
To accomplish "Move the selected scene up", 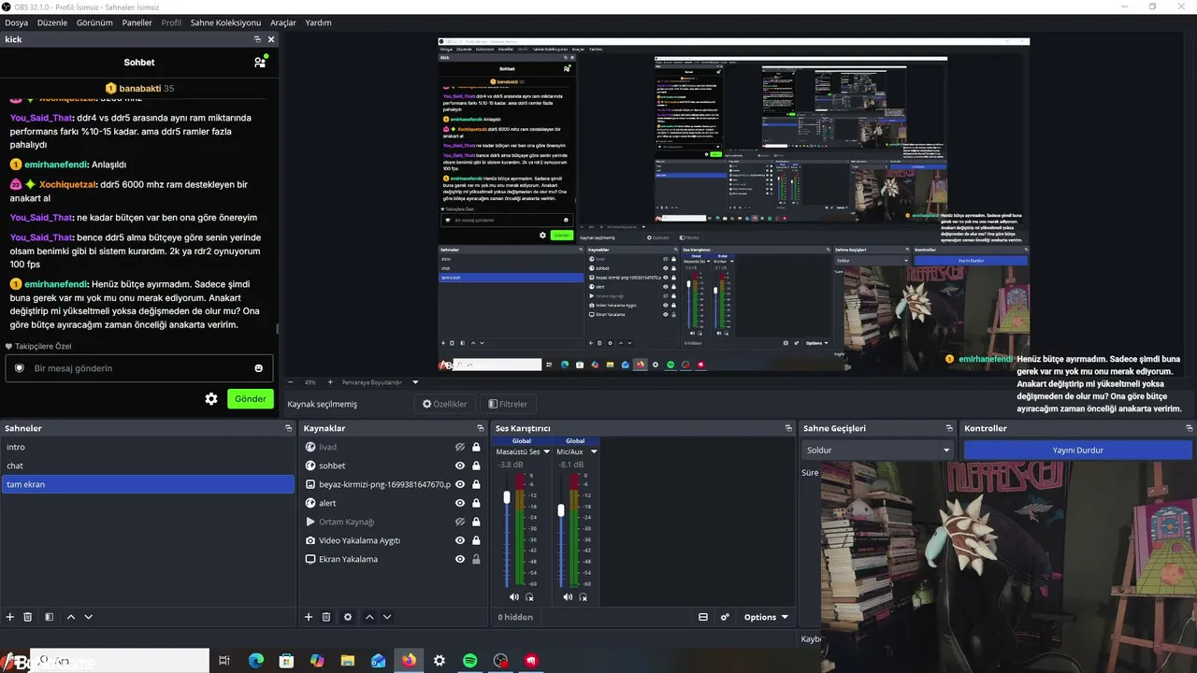I will [71, 617].
